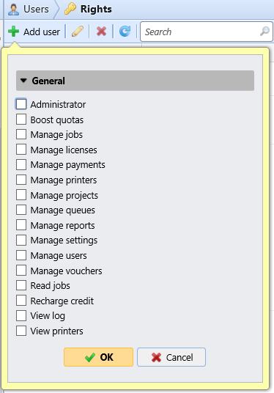Click the Users person icon in breadcrumb
The width and height of the screenshot is (274, 393).
tap(13, 10)
